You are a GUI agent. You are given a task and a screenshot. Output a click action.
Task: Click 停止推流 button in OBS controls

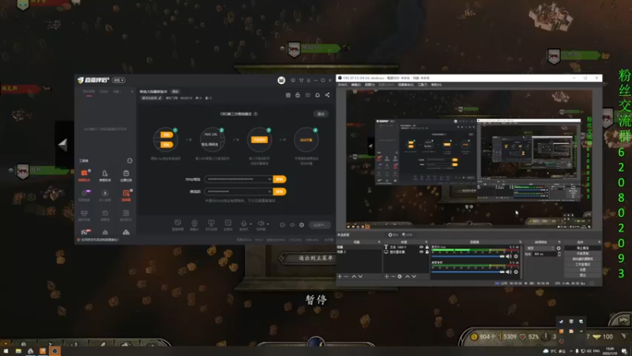coord(583,248)
